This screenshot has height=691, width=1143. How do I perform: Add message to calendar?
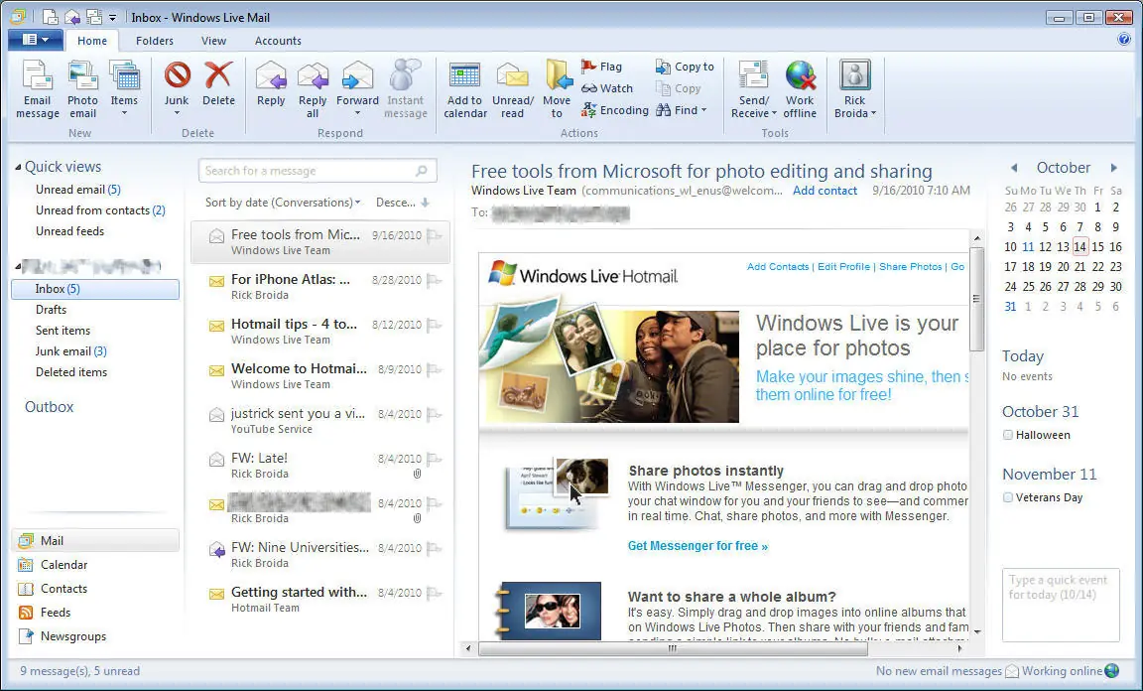tap(465, 89)
